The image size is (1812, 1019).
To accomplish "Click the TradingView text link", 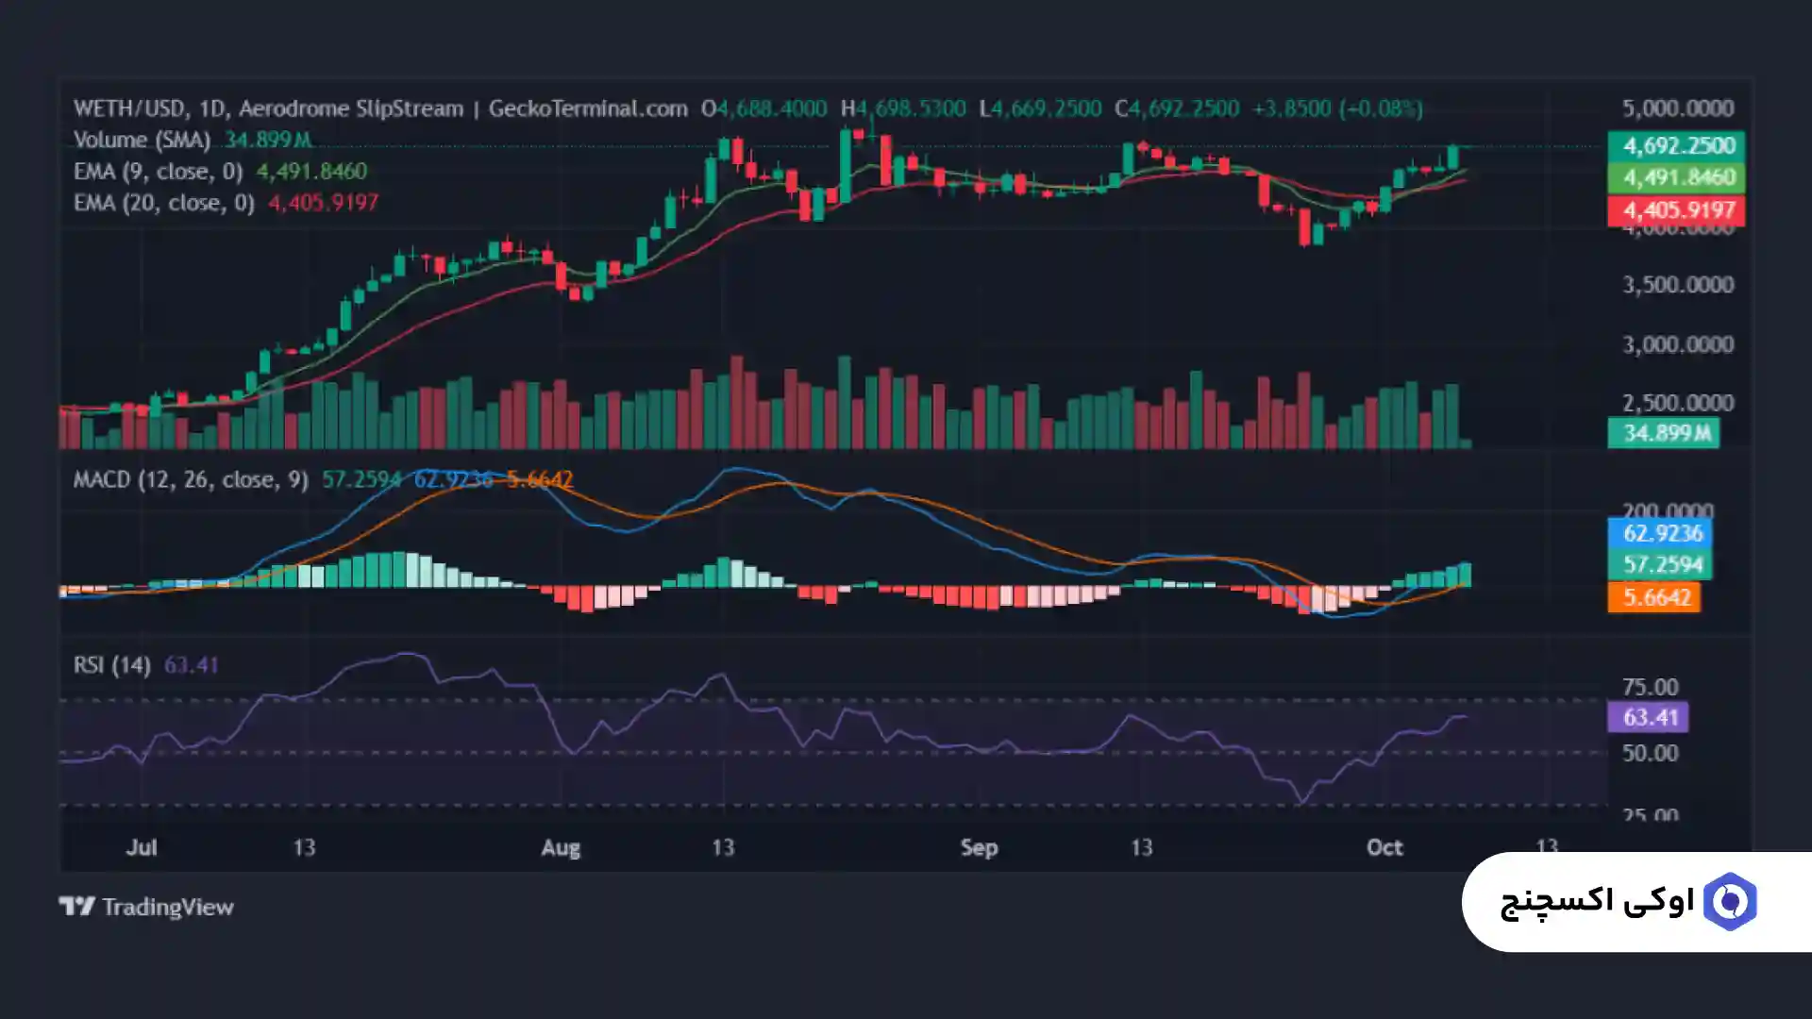I will [167, 907].
